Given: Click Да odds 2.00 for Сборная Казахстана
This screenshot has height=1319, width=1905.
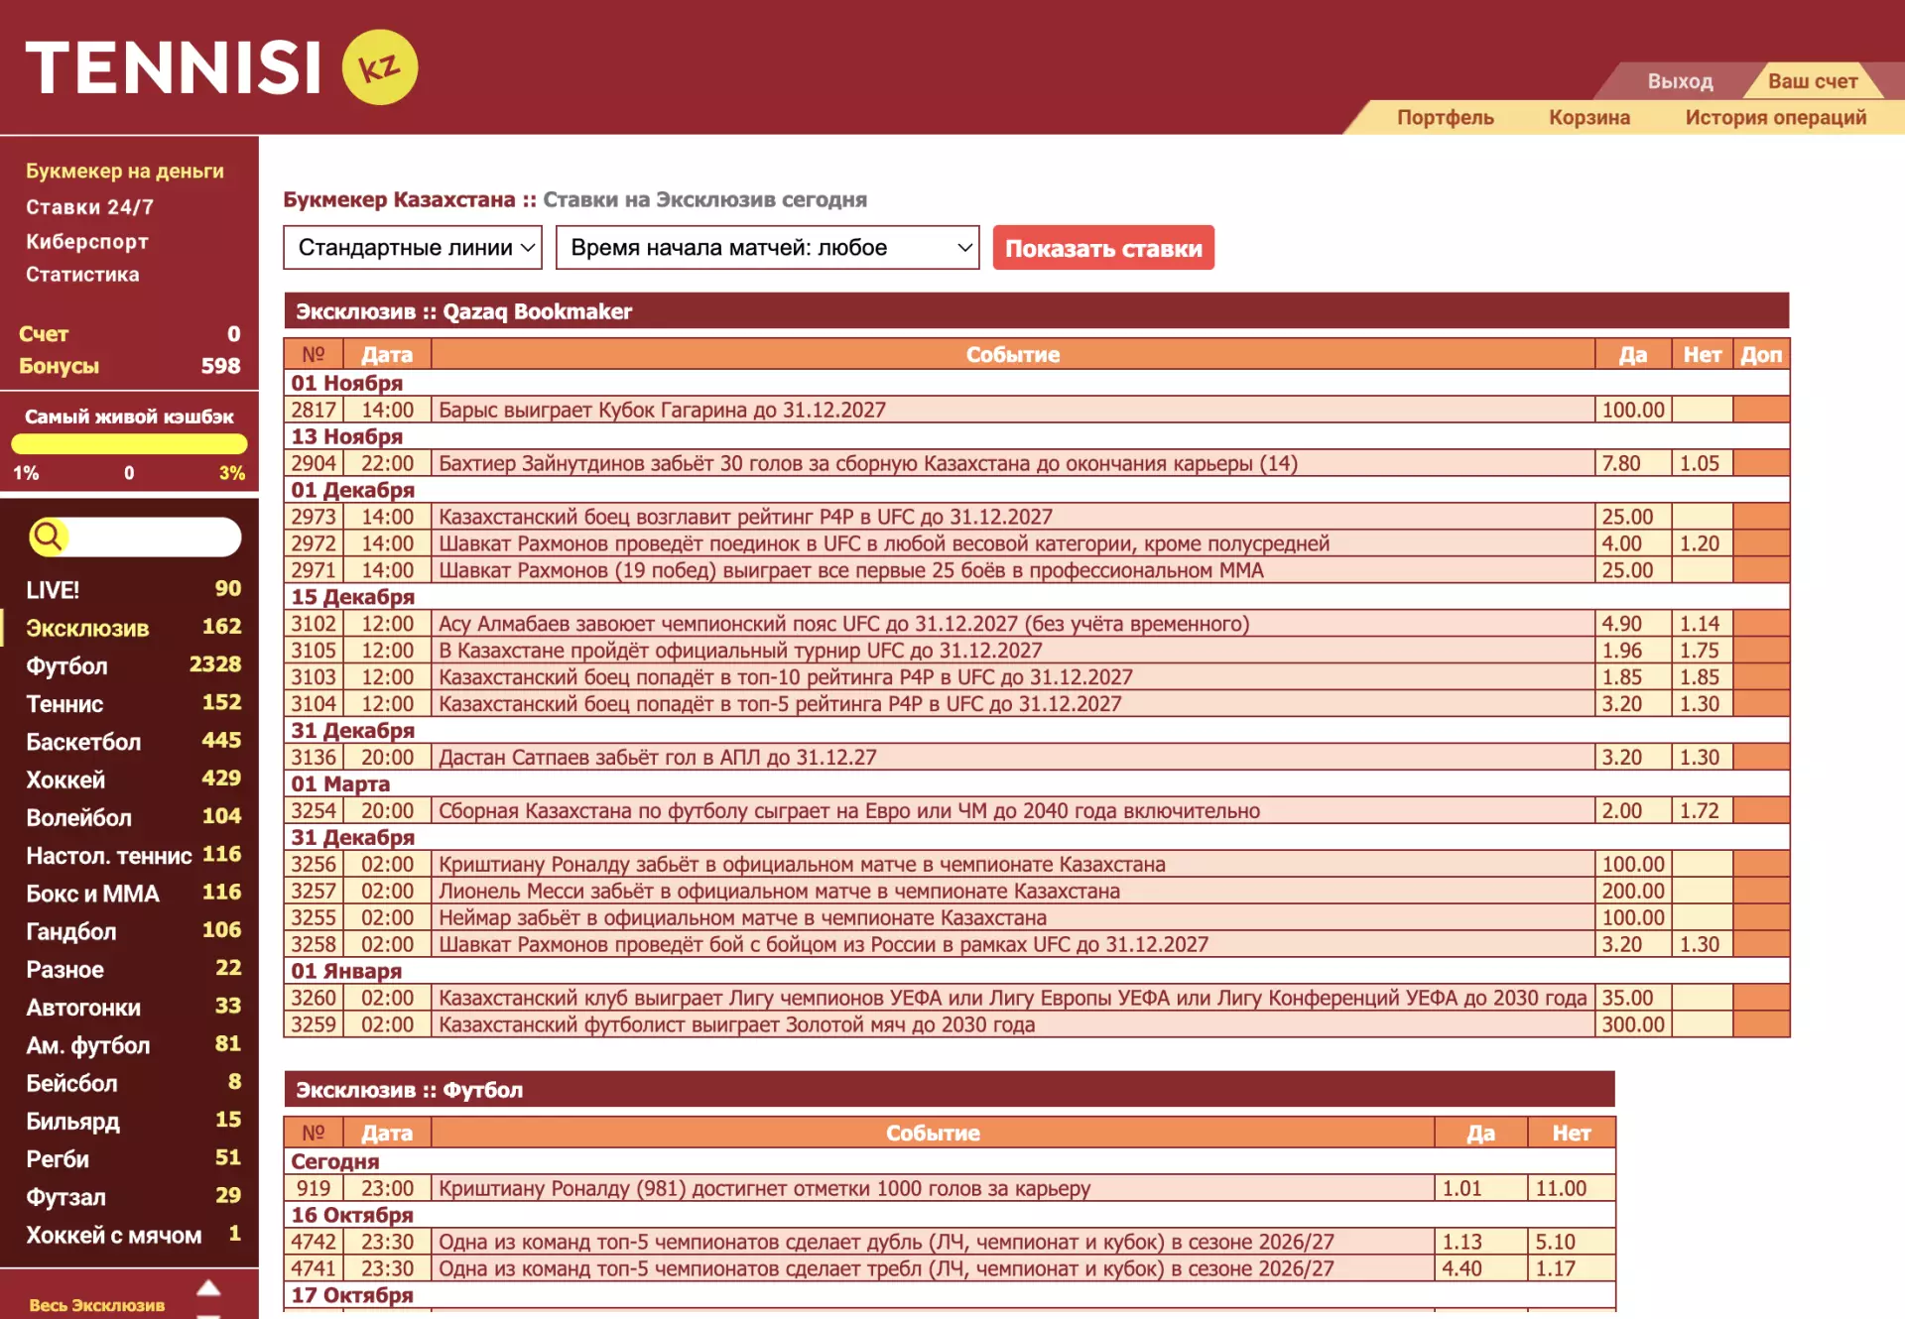Looking at the screenshot, I should coord(1633,810).
